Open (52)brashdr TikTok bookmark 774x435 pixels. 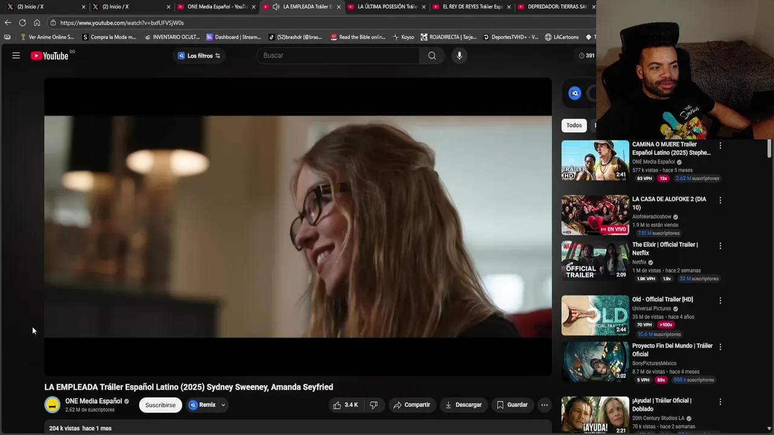click(295, 37)
